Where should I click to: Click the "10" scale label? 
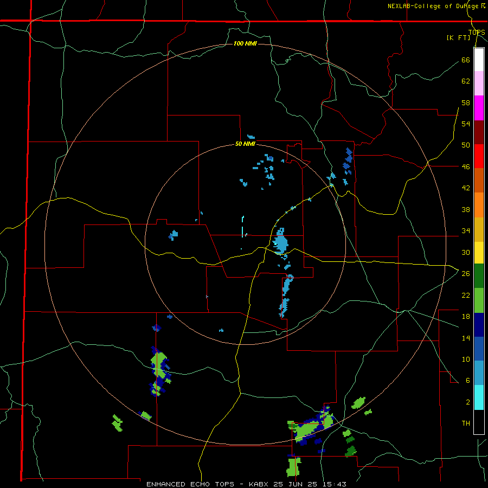[466, 359]
